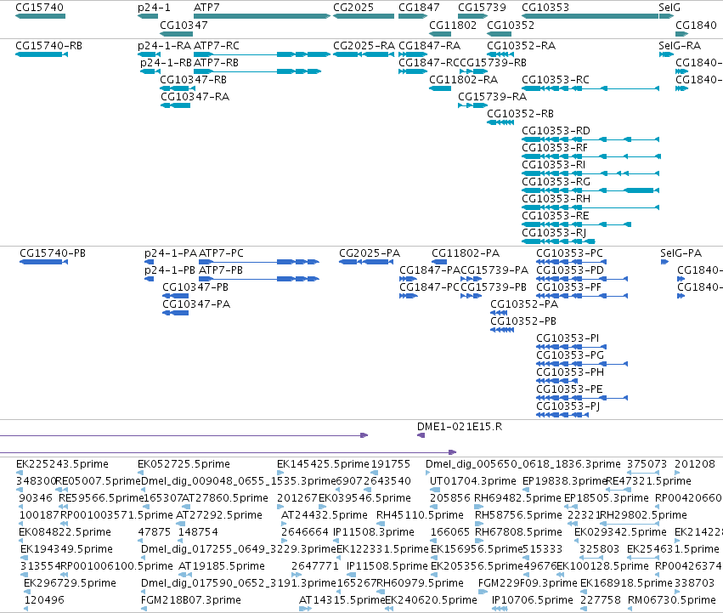
Task: Open EST EK145425.5prime
Action: (x=280, y=473)
